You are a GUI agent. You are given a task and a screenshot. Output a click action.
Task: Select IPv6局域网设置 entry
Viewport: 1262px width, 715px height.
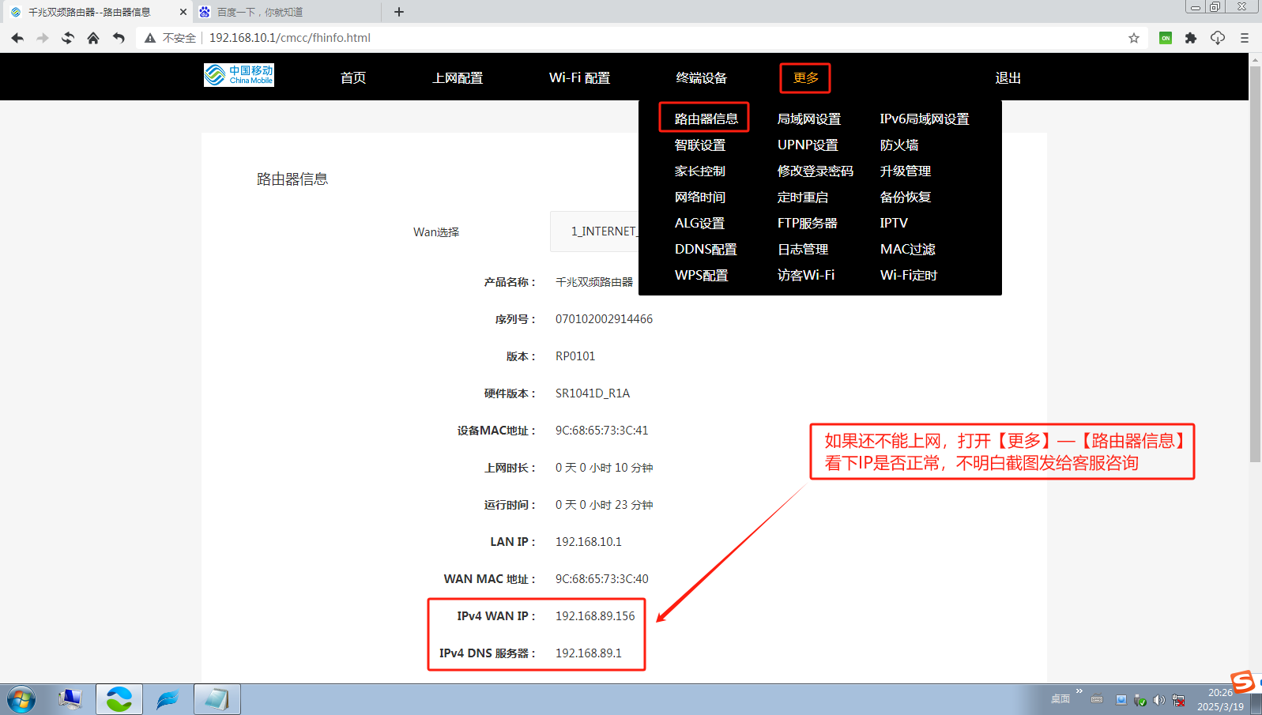tap(925, 119)
